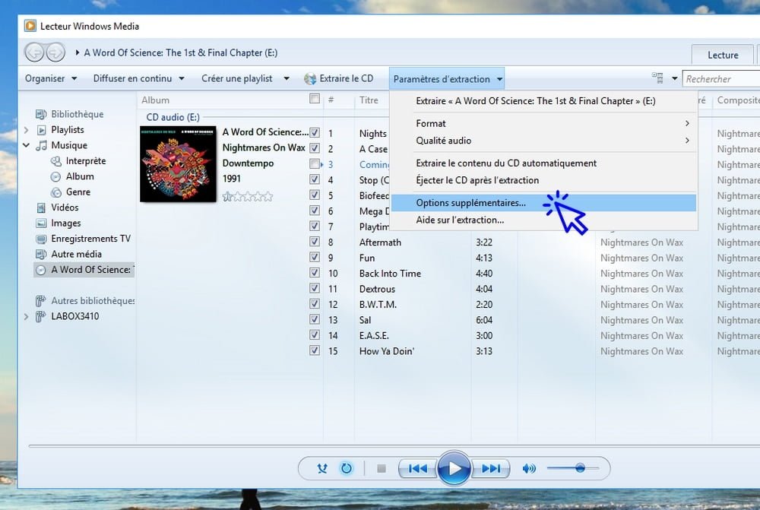Click the # track number column header
The image size is (760, 510).
(331, 100)
